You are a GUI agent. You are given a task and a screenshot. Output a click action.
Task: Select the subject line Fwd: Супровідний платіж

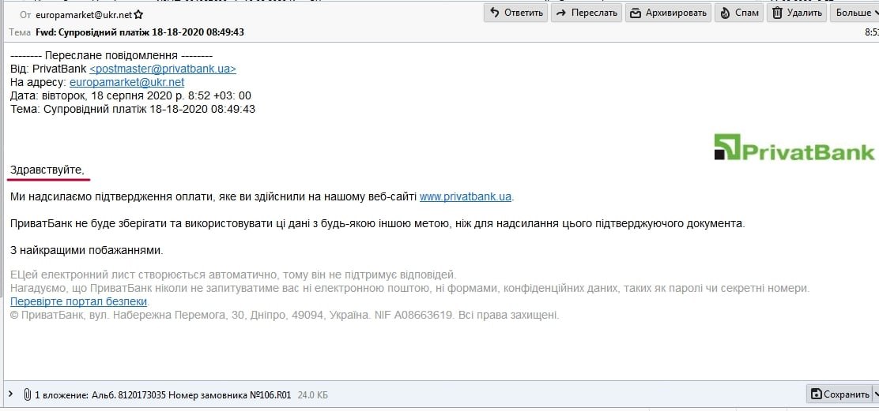[140, 32]
